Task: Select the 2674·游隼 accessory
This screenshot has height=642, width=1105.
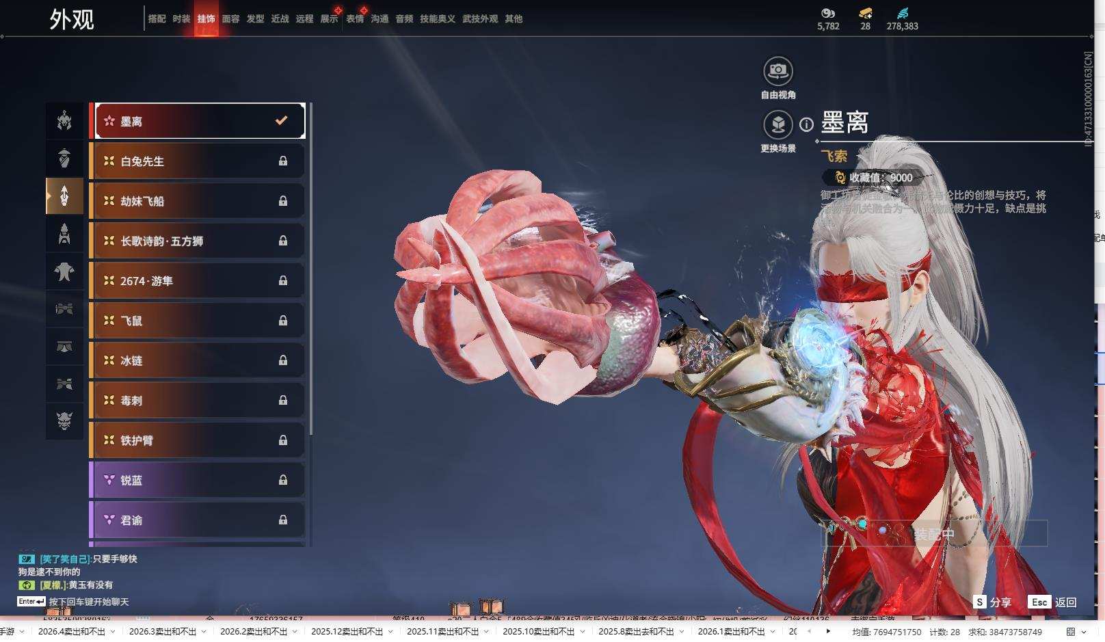Action: tap(198, 281)
